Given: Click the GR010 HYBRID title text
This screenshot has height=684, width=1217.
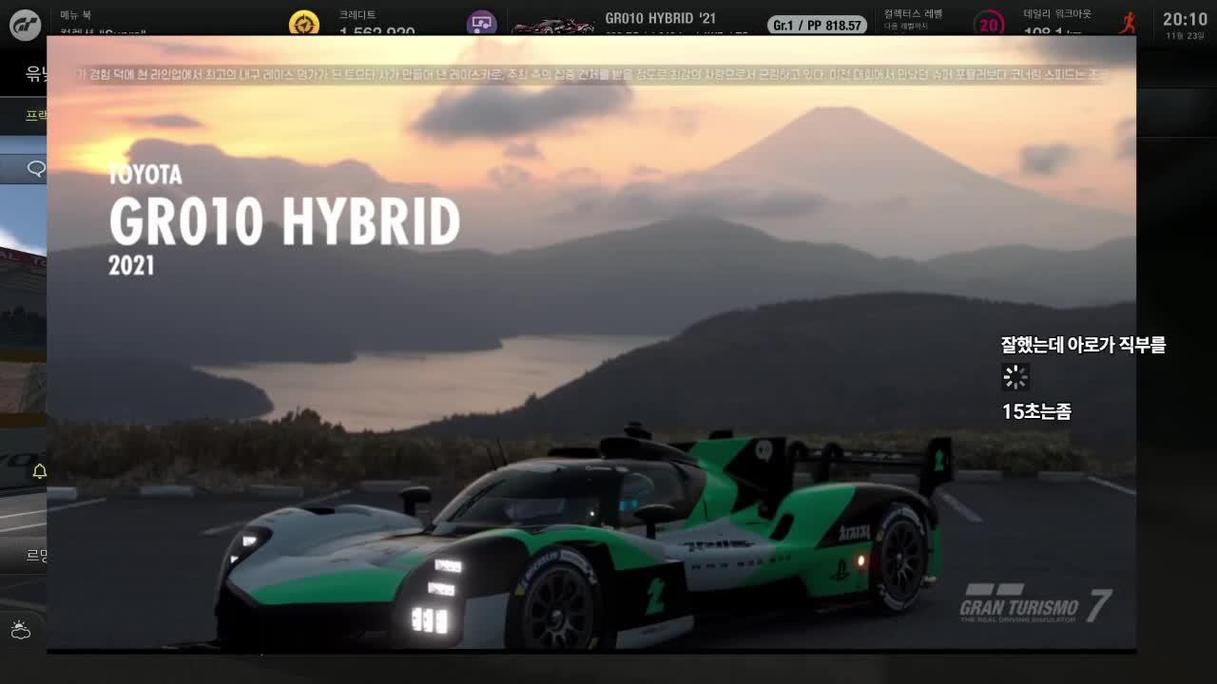Looking at the screenshot, I should pos(284,221).
